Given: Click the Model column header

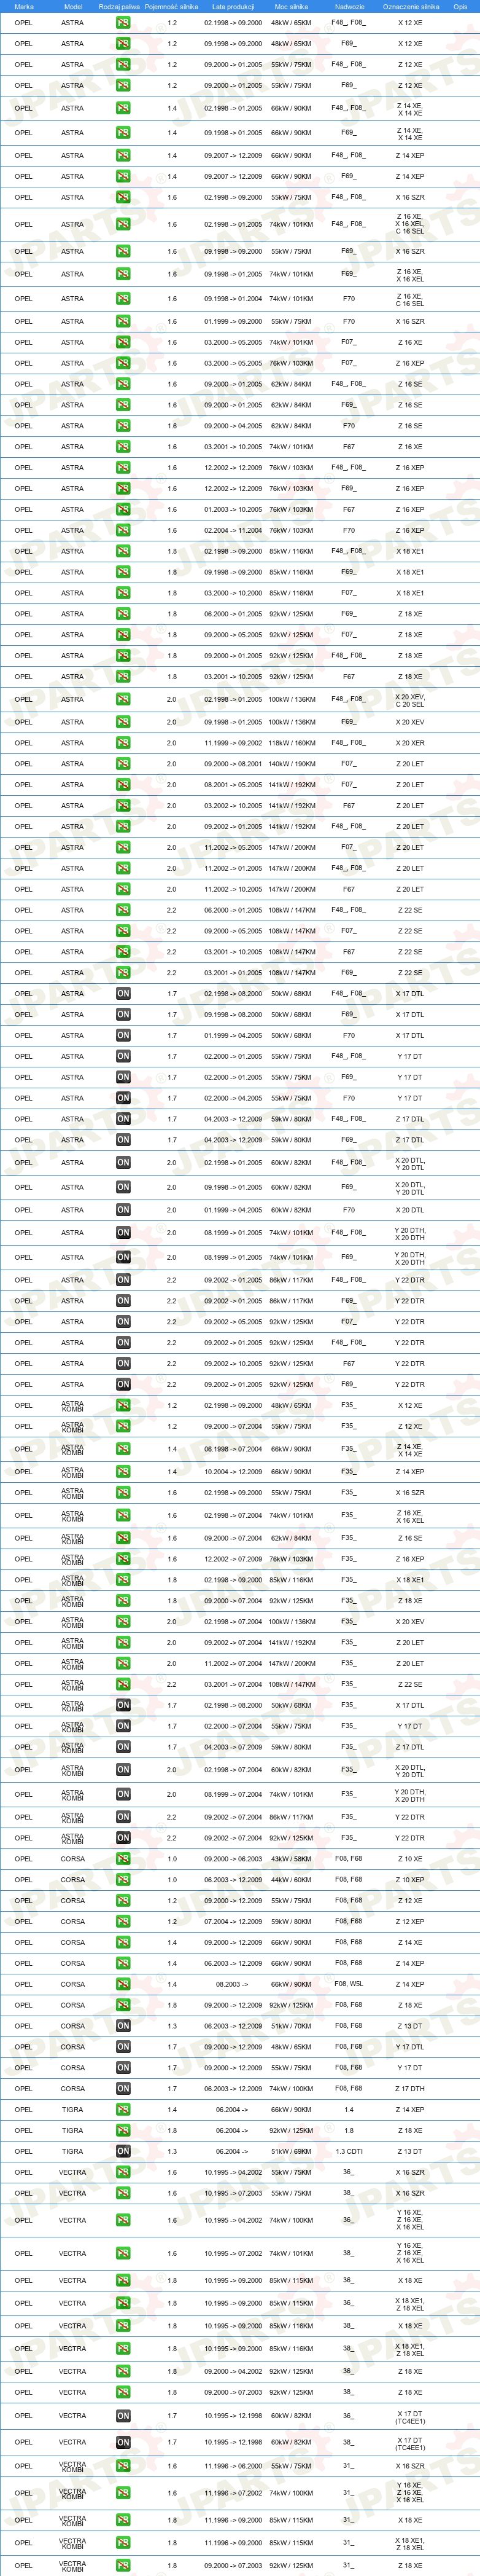Looking at the screenshot, I should pyautogui.click(x=73, y=6).
